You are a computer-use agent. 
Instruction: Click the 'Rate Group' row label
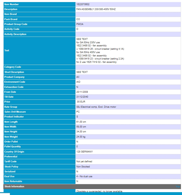point(11,107)
